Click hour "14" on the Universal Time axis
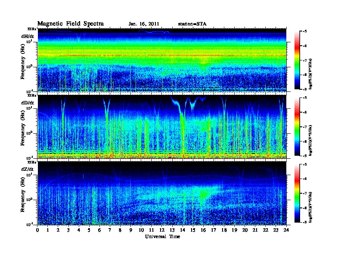The height and width of the screenshot is (264, 341). 183,230
